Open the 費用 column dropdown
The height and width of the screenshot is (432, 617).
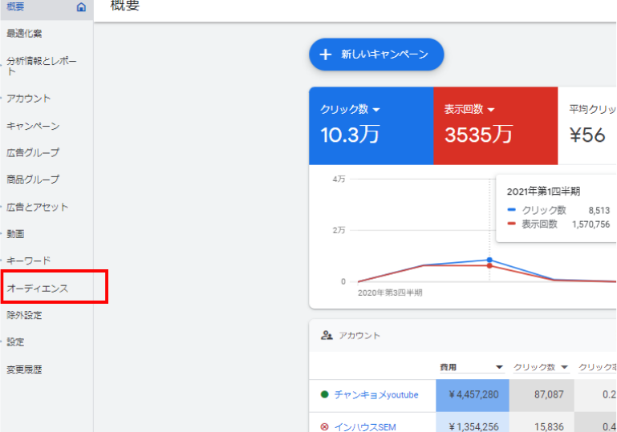pyautogui.click(x=498, y=367)
